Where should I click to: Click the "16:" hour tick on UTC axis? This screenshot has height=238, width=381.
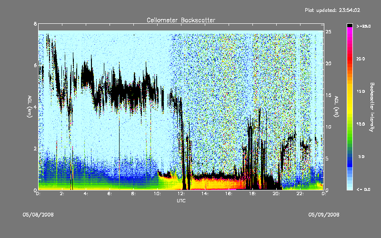[229, 194]
